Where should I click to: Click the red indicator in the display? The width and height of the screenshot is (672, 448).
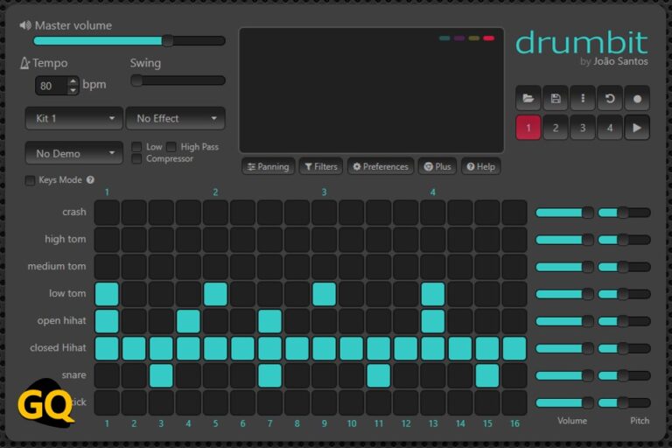488,38
